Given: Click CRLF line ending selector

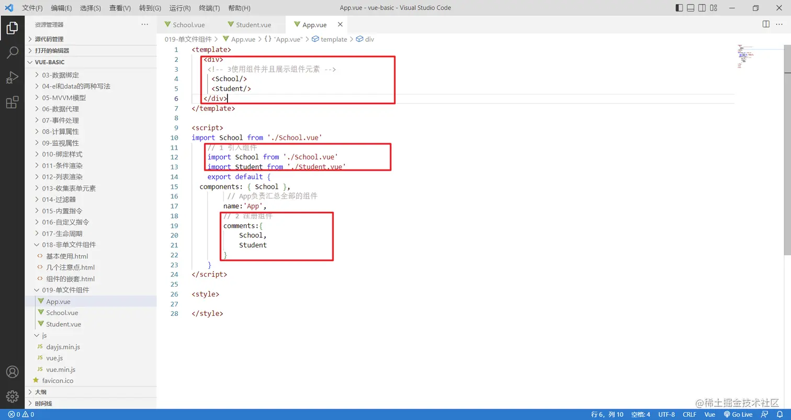Looking at the screenshot, I should point(690,414).
